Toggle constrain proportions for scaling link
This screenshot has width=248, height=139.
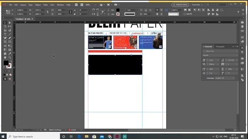(x=71, y=12)
